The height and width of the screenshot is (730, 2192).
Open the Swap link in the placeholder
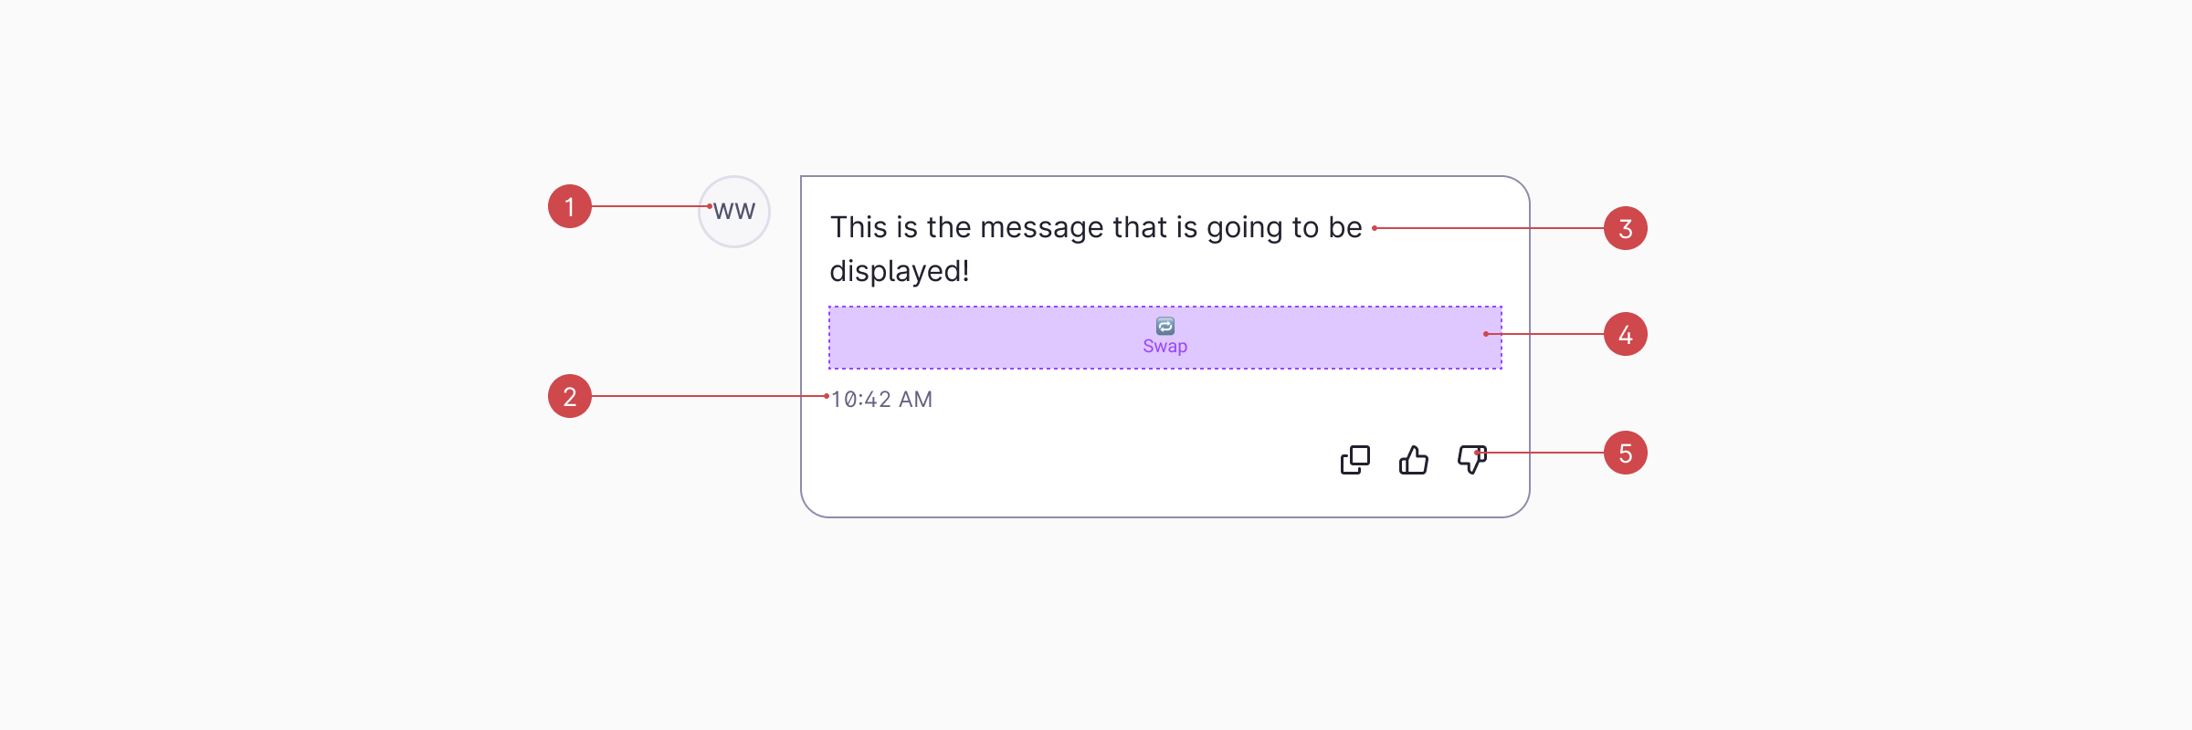(x=1164, y=346)
